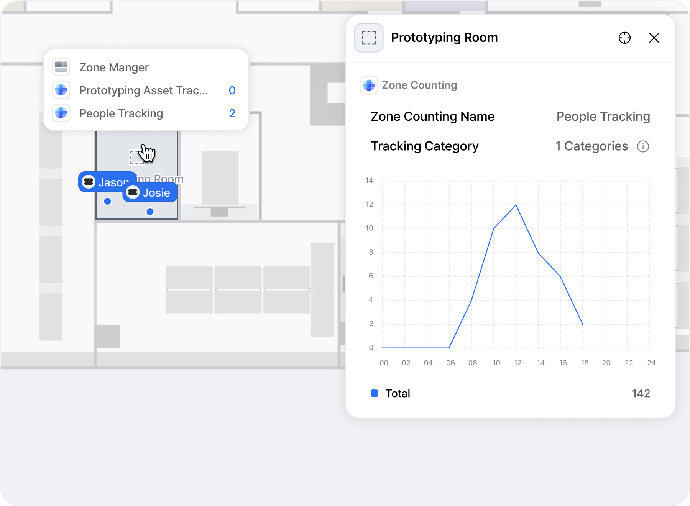Click the blue location dot below Josie
This screenshot has width=690, height=506.
(x=150, y=212)
